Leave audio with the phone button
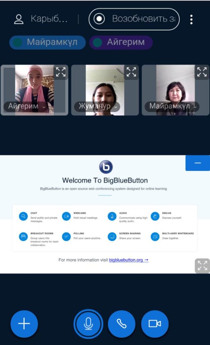This screenshot has height=345, width=210. [x=121, y=324]
